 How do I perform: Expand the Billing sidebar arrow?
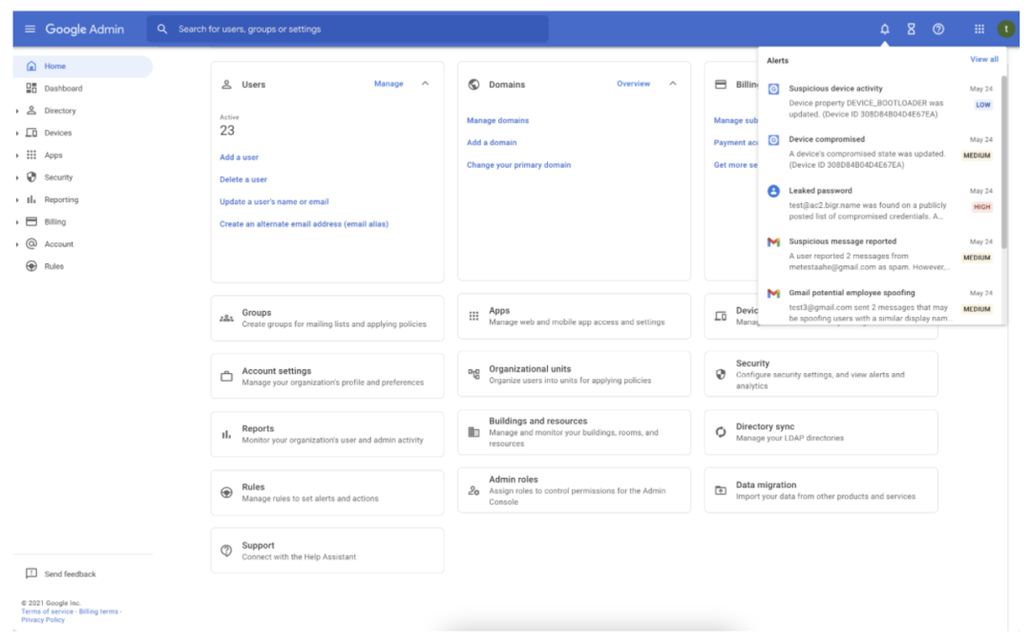pyautogui.click(x=17, y=222)
